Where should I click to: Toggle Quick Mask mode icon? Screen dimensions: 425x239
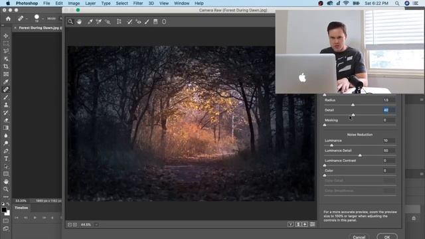pyautogui.click(x=6, y=221)
